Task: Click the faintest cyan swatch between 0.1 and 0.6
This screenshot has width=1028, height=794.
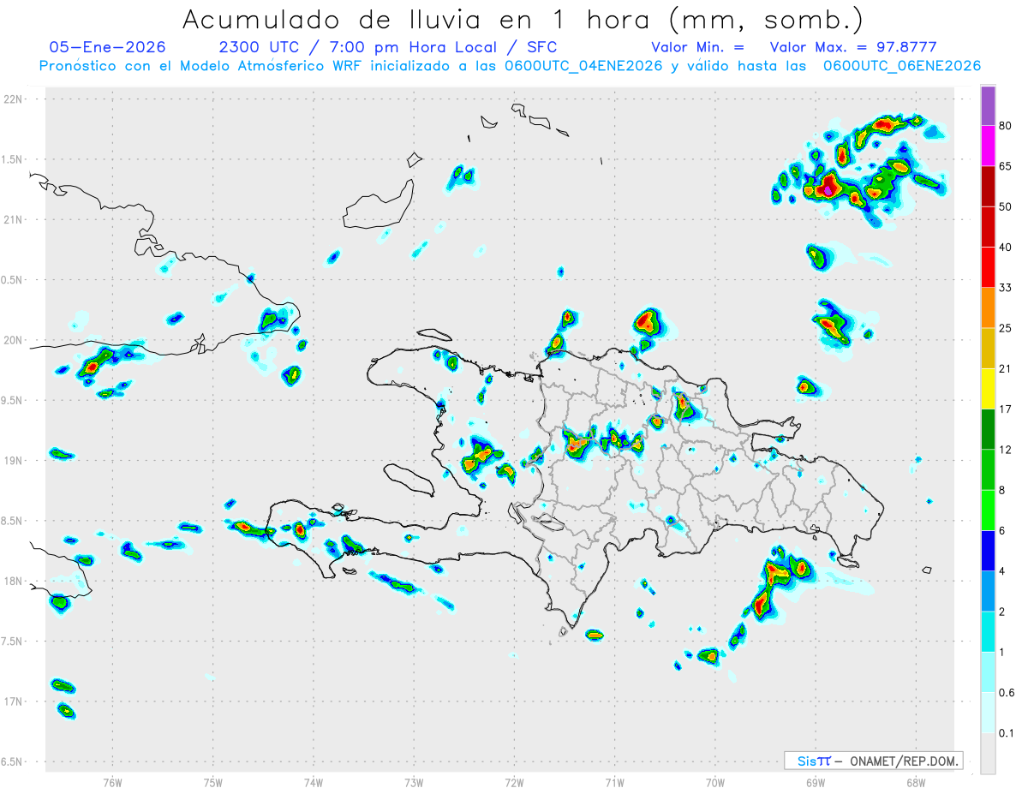Action: click(988, 713)
